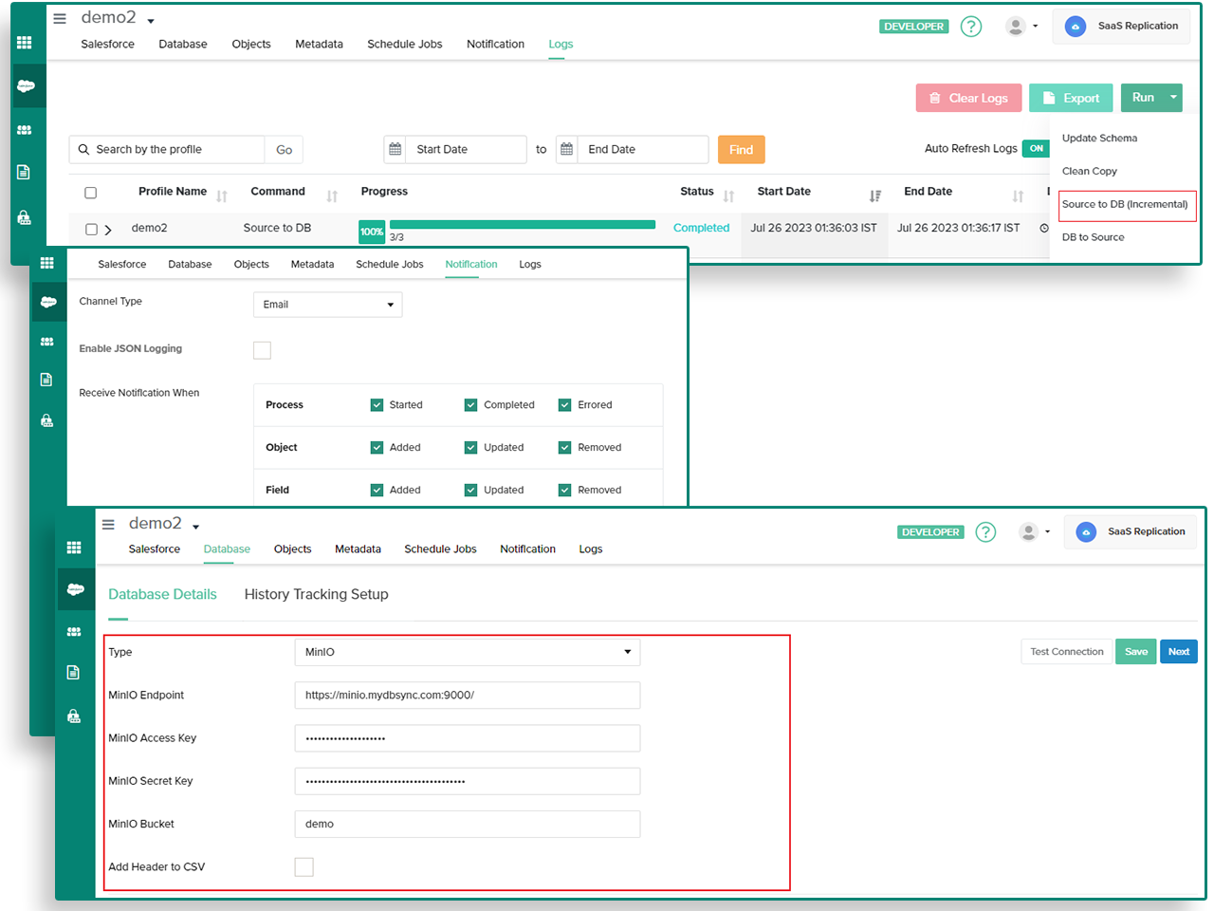Select Salesforce cloud icon in Database window sidebar

(x=76, y=589)
